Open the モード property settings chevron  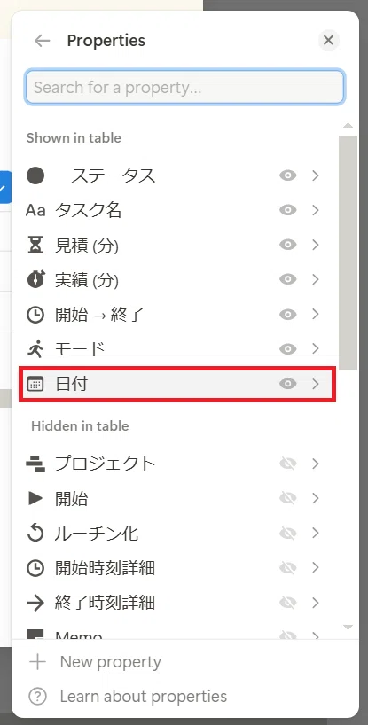316,349
